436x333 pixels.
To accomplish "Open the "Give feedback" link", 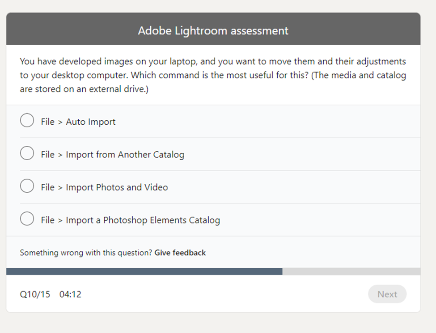I will [180, 253].
